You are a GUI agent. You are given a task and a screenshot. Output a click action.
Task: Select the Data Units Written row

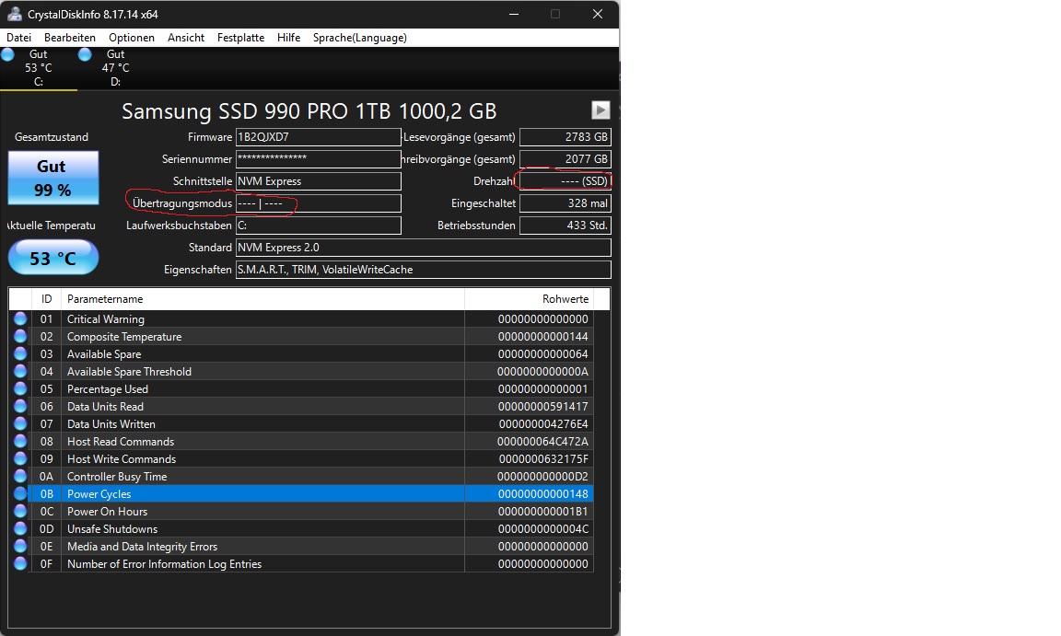[301, 424]
